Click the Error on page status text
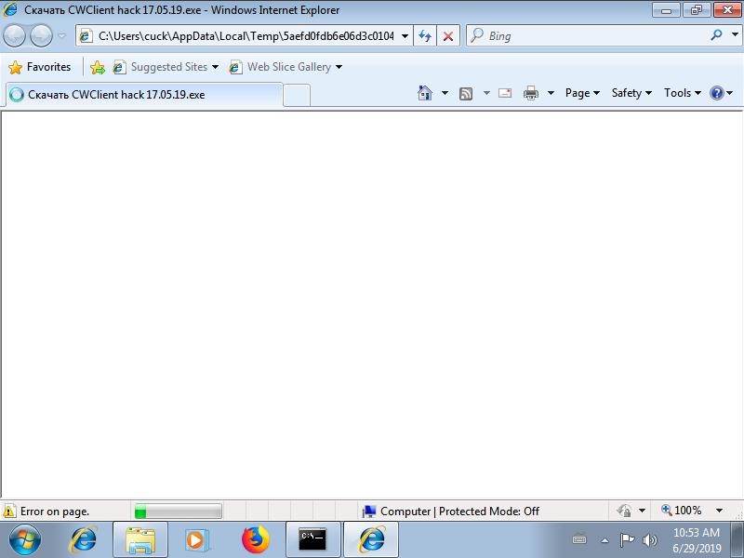 pyautogui.click(x=55, y=511)
